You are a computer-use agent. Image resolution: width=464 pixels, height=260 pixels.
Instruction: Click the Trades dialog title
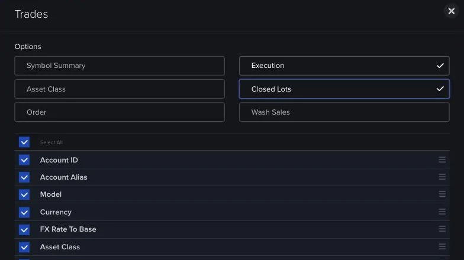coord(31,14)
